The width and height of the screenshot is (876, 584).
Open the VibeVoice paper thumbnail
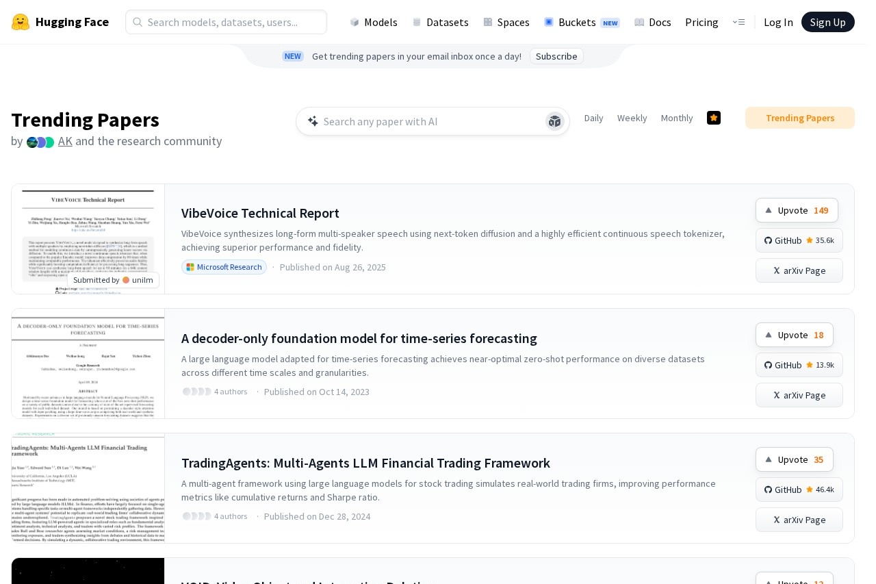tap(88, 239)
